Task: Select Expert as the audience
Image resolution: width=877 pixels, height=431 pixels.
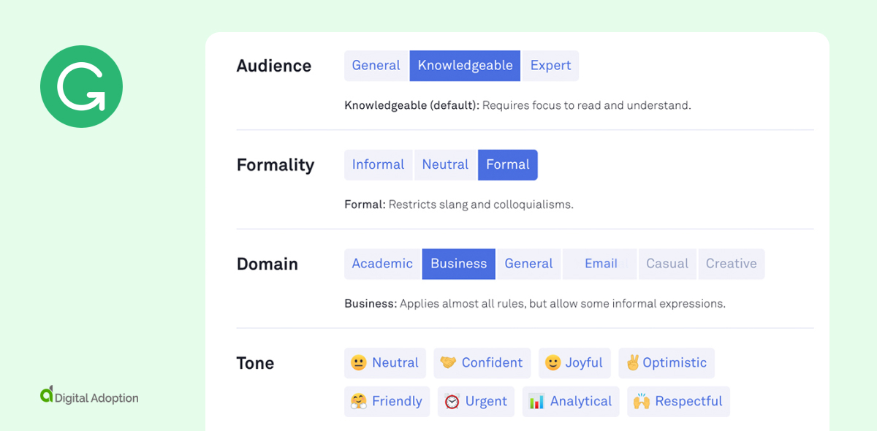Action: pos(550,65)
